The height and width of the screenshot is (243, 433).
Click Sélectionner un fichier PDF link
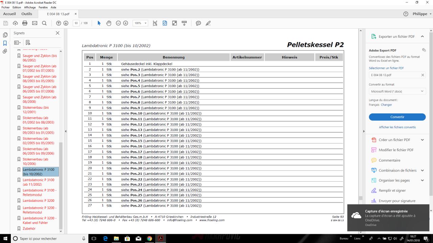(386, 68)
